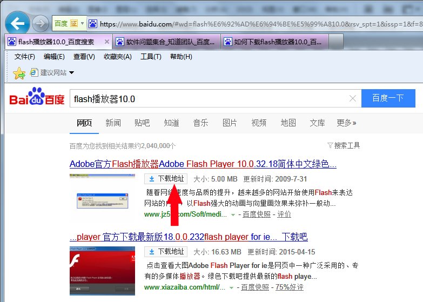Open 百度快照 for the jz5 result
423x302 pixels.
click(x=257, y=214)
